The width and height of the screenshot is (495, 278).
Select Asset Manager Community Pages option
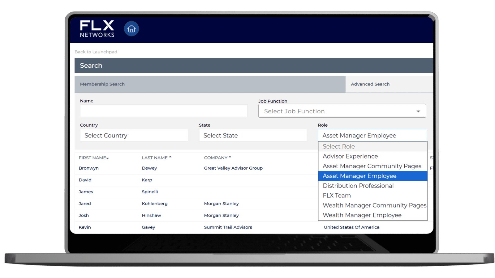click(x=372, y=166)
